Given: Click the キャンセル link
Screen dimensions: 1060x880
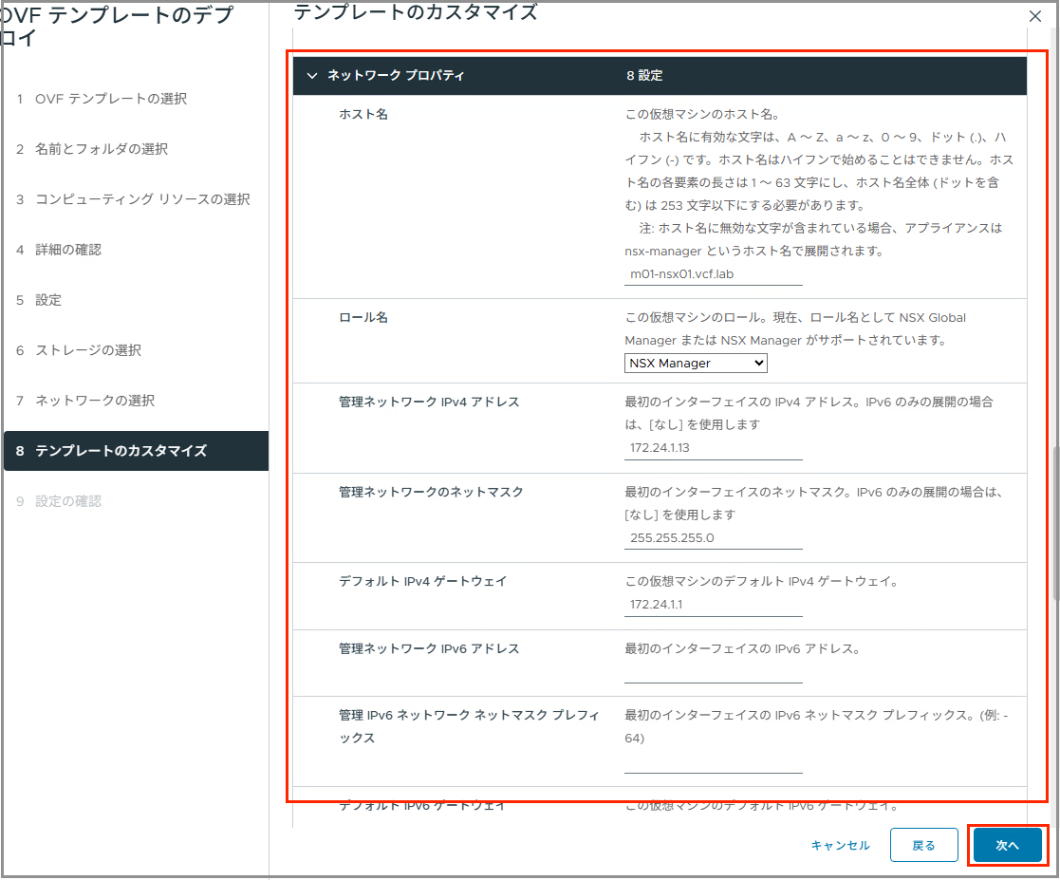Looking at the screenshot, I should [840, 846].
